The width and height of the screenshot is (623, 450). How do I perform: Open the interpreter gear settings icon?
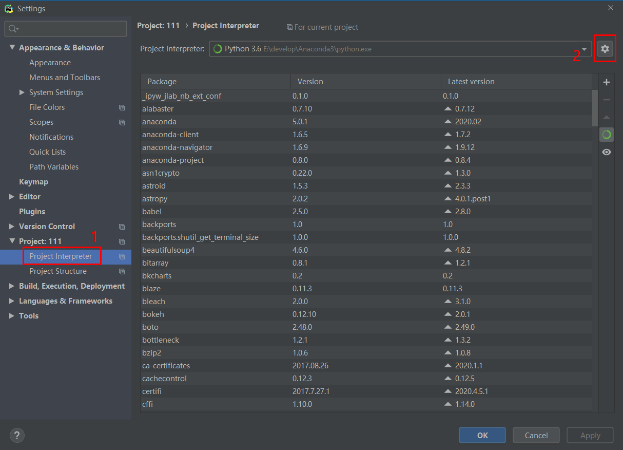(x=605, y=49)
